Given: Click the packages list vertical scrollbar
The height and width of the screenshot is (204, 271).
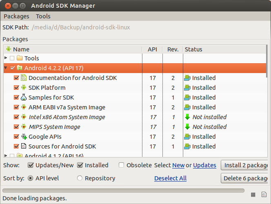Looking at the screenshot, I should pyautogui.click(x=267, y=102).
